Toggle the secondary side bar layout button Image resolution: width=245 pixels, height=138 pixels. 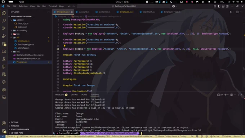227,6
